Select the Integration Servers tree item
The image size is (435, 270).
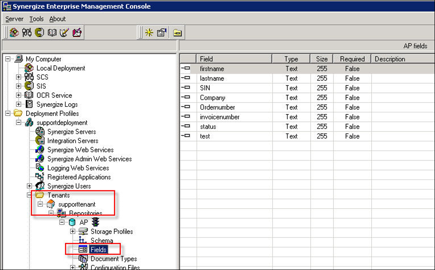click(x=73, y=141)
